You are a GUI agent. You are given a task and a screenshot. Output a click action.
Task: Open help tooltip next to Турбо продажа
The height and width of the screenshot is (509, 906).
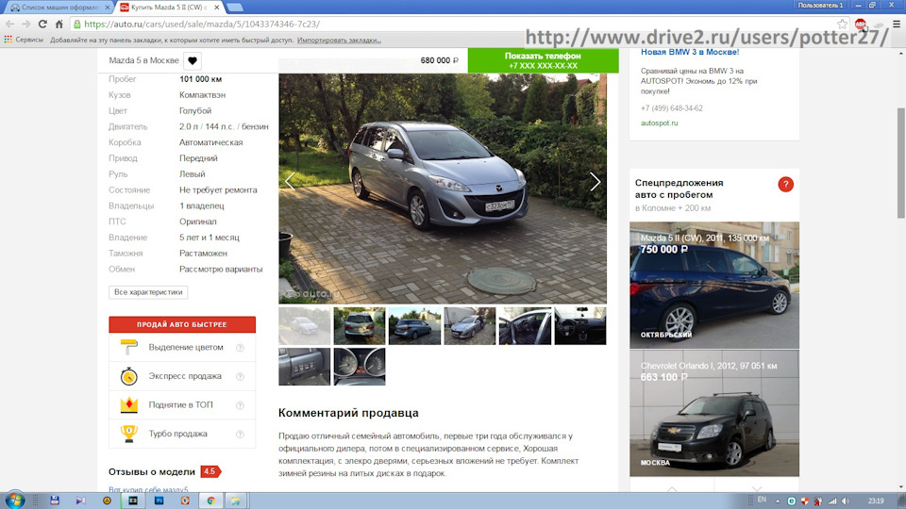click(x=240, y=434)
